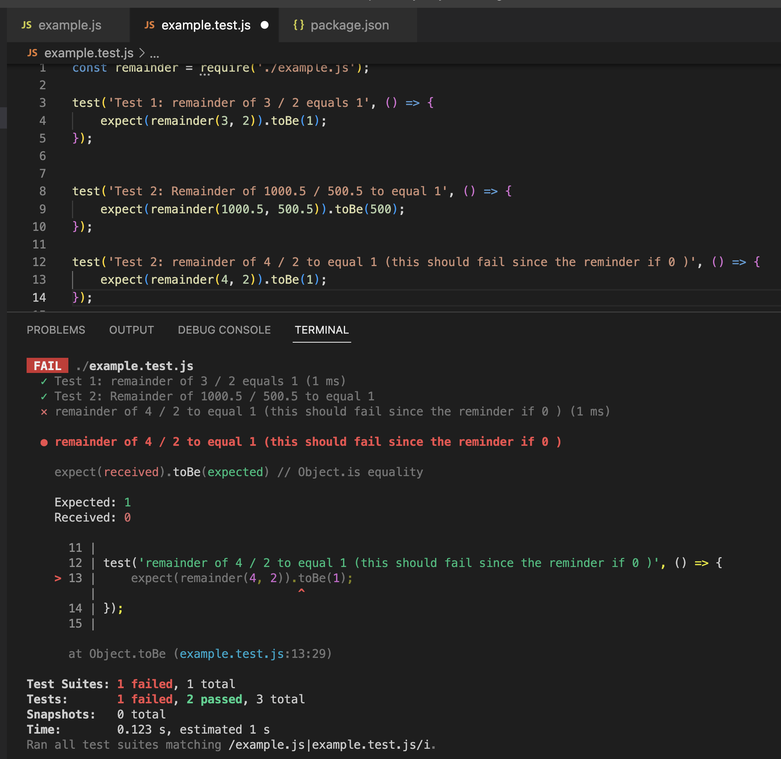Click terminal code line 12 test declaration
Screen dimensions: 781x759
click(413, 563)
